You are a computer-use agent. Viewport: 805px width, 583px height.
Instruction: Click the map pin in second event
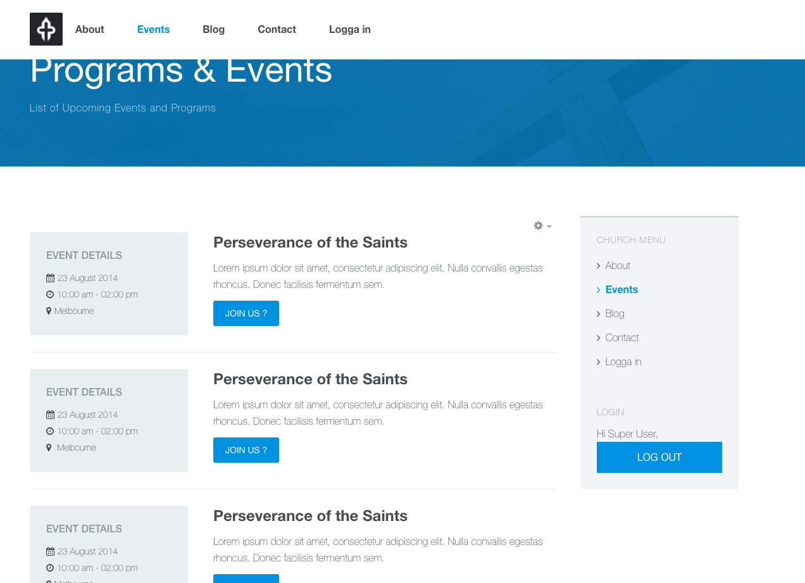[x=49, y=448]
